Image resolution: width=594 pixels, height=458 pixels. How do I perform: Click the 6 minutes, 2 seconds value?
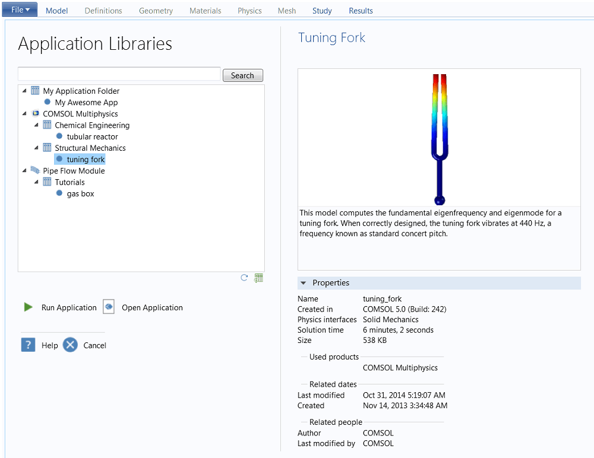point(398,330)
